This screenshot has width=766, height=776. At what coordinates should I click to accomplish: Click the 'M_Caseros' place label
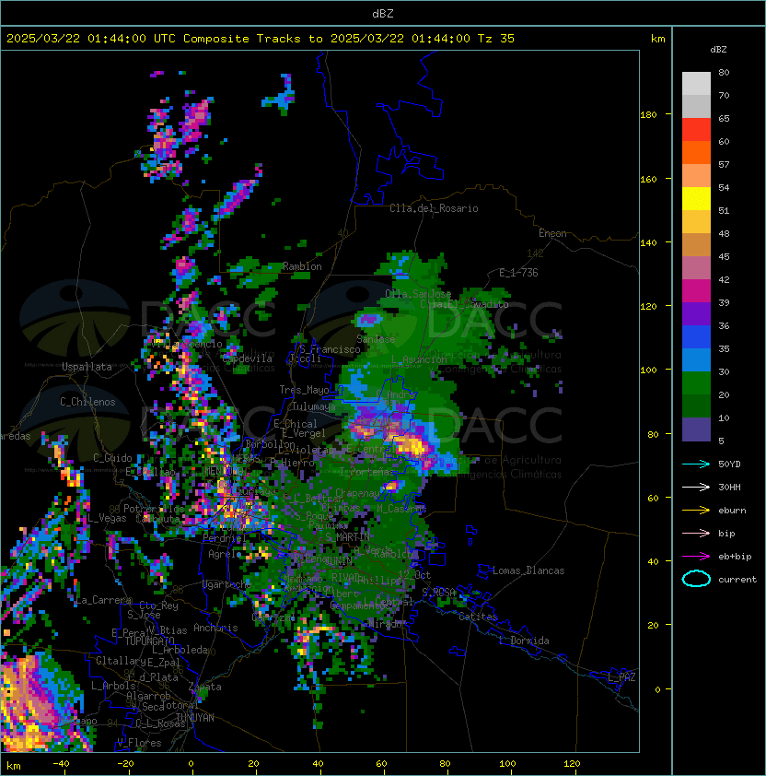click(401, 508)
